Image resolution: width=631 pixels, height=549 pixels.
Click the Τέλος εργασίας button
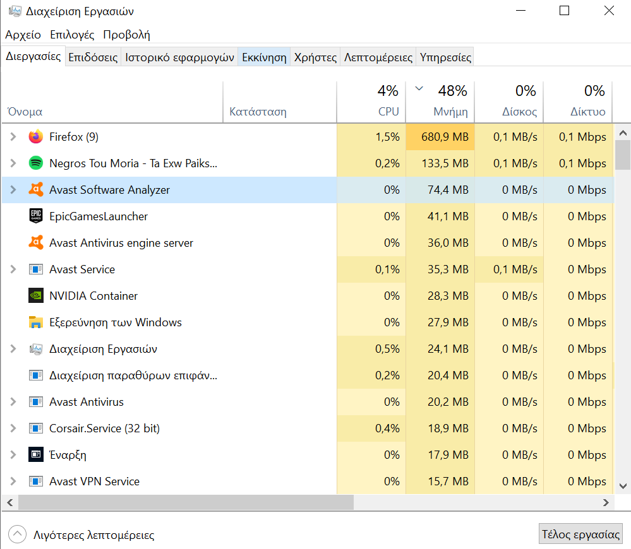pos(580,534)
